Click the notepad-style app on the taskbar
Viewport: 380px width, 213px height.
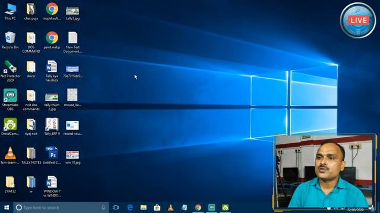tap(184, 208)
